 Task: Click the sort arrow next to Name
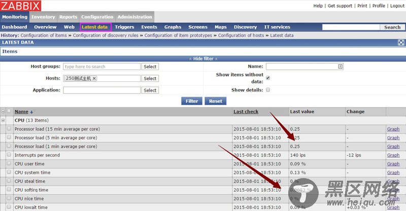click(31, 112)
